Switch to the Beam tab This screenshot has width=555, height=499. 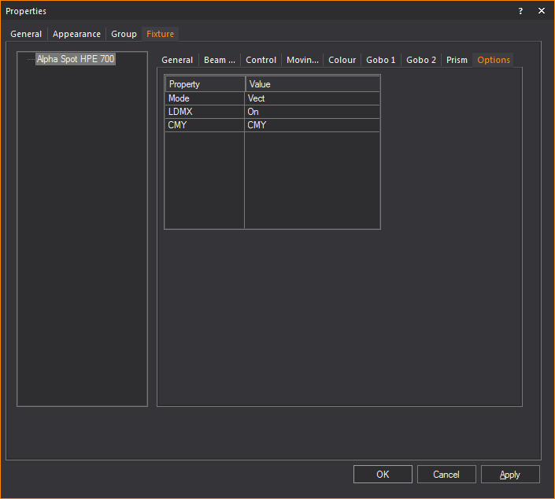tap(220, 60)
